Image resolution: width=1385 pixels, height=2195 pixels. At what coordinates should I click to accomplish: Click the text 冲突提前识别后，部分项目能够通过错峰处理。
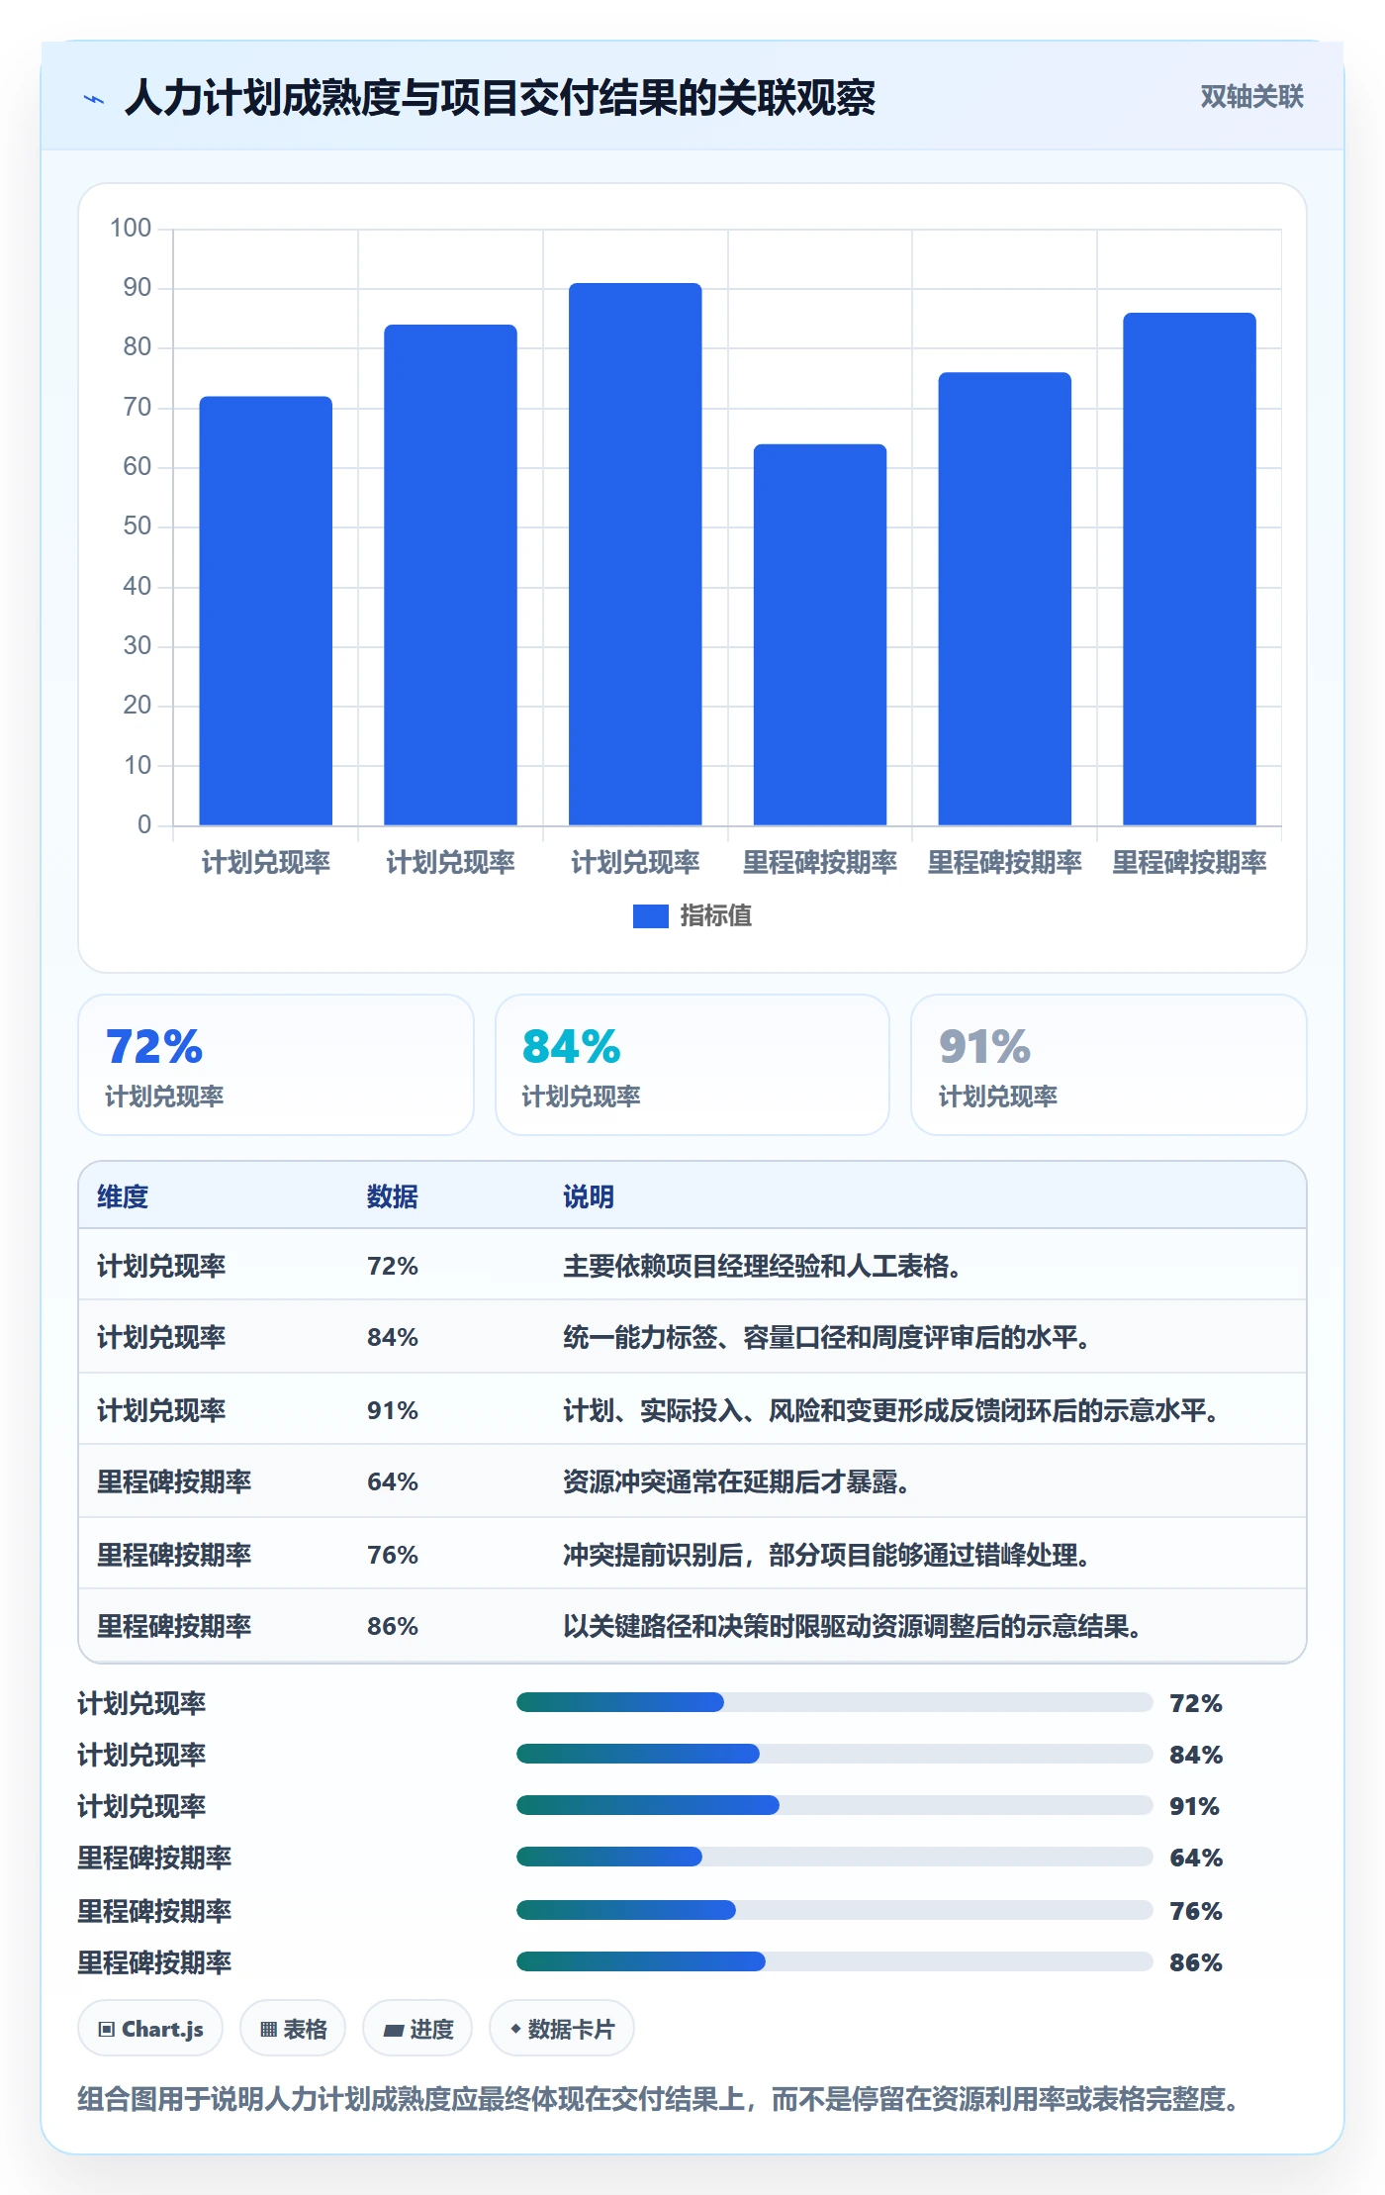coord(826,1555)
